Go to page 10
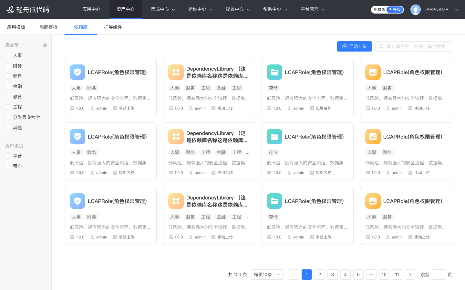465x290 pixels. pyautogui.click(x=384, y=275)
